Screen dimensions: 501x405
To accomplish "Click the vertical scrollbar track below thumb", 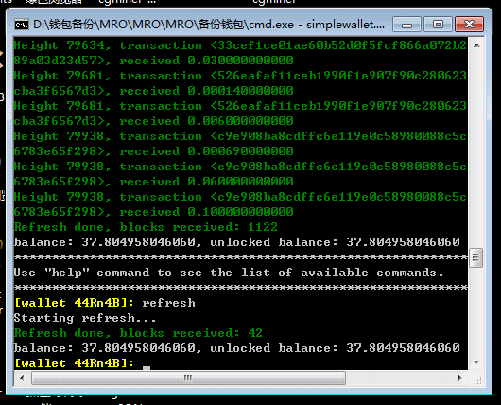I will coord(476,311).
